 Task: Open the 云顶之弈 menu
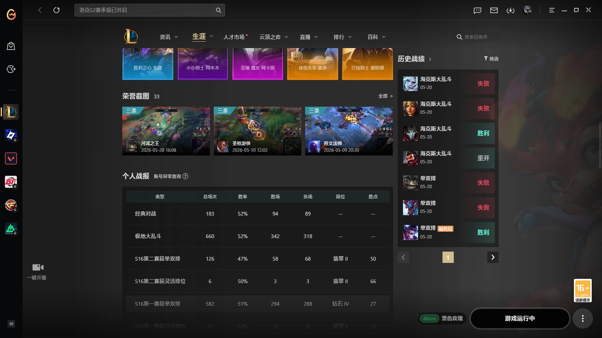(270, 37)
